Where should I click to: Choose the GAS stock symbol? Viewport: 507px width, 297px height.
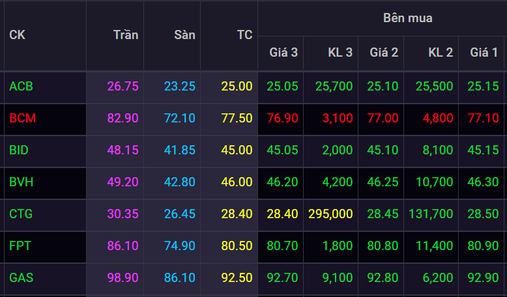21,277
